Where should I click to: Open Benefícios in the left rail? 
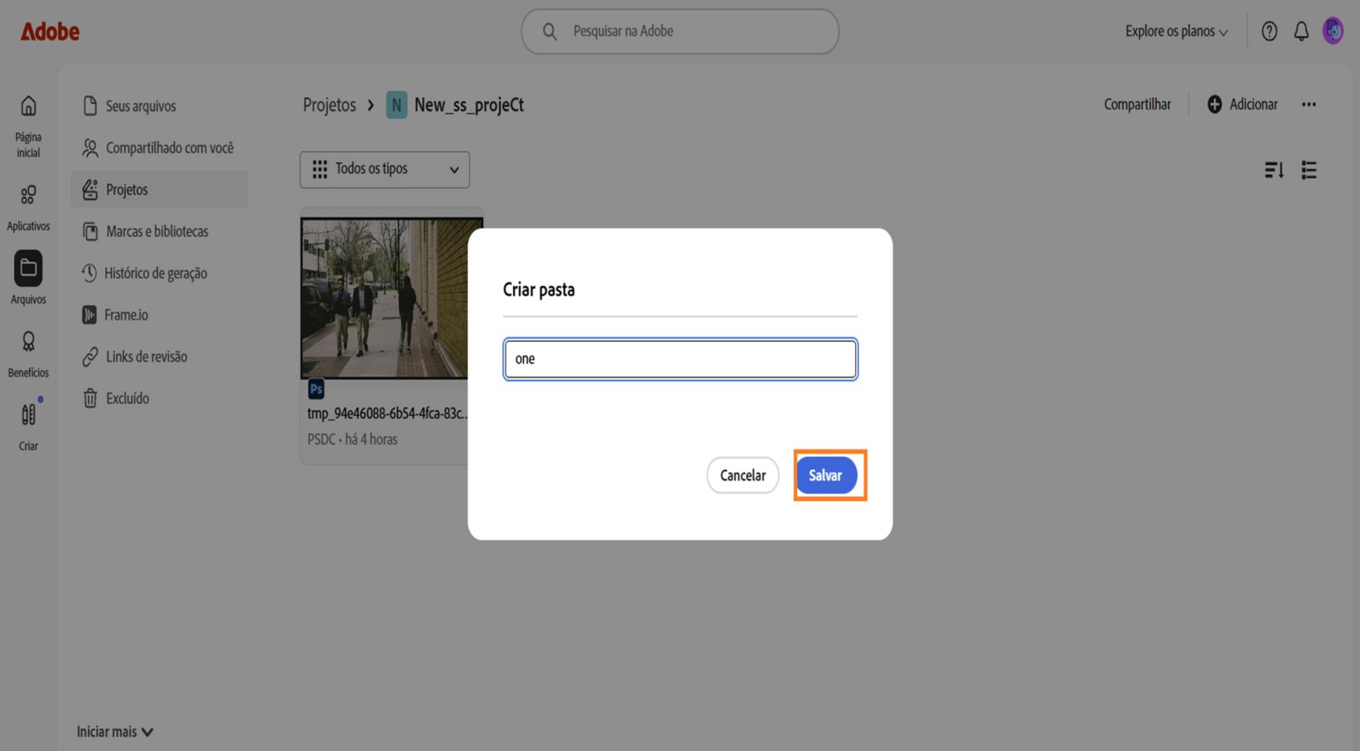click(x=28, y=355)
